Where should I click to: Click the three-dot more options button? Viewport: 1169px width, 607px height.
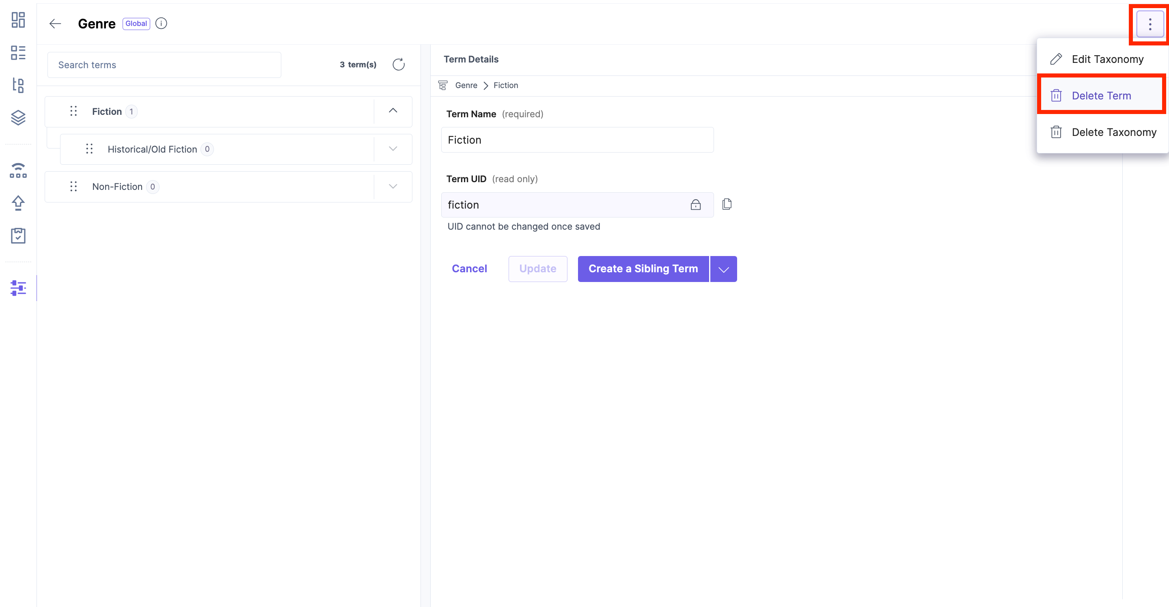[x=1150, y=24]
